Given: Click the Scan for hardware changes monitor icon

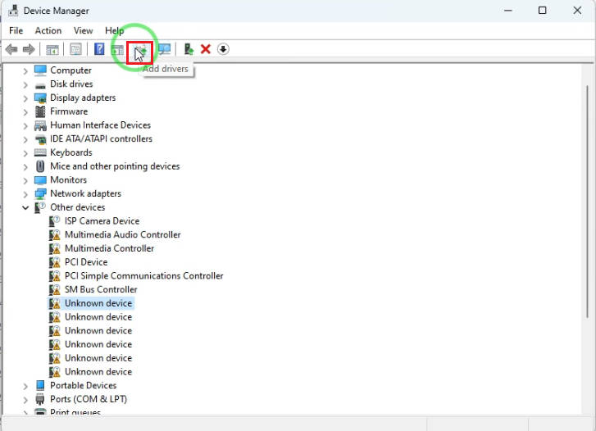Looking at the screenshot, I should [164, 49].
